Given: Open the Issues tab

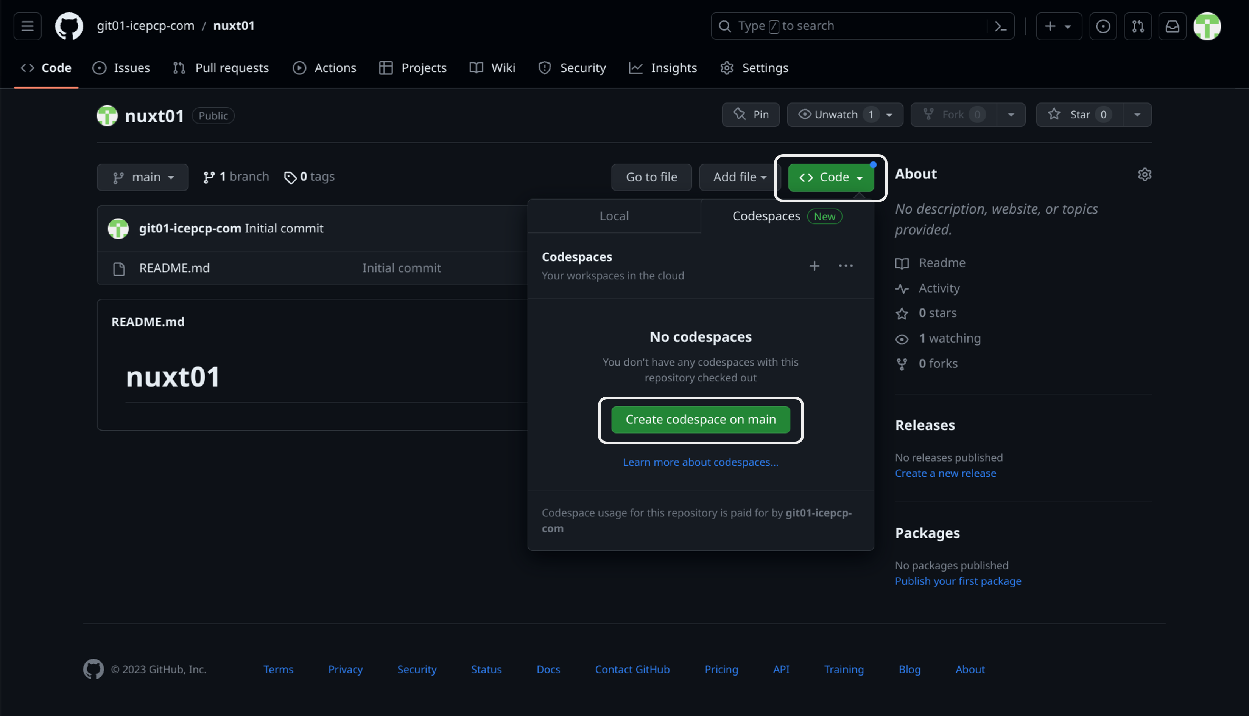Looking at the screenshot, I should click(121, 68).
